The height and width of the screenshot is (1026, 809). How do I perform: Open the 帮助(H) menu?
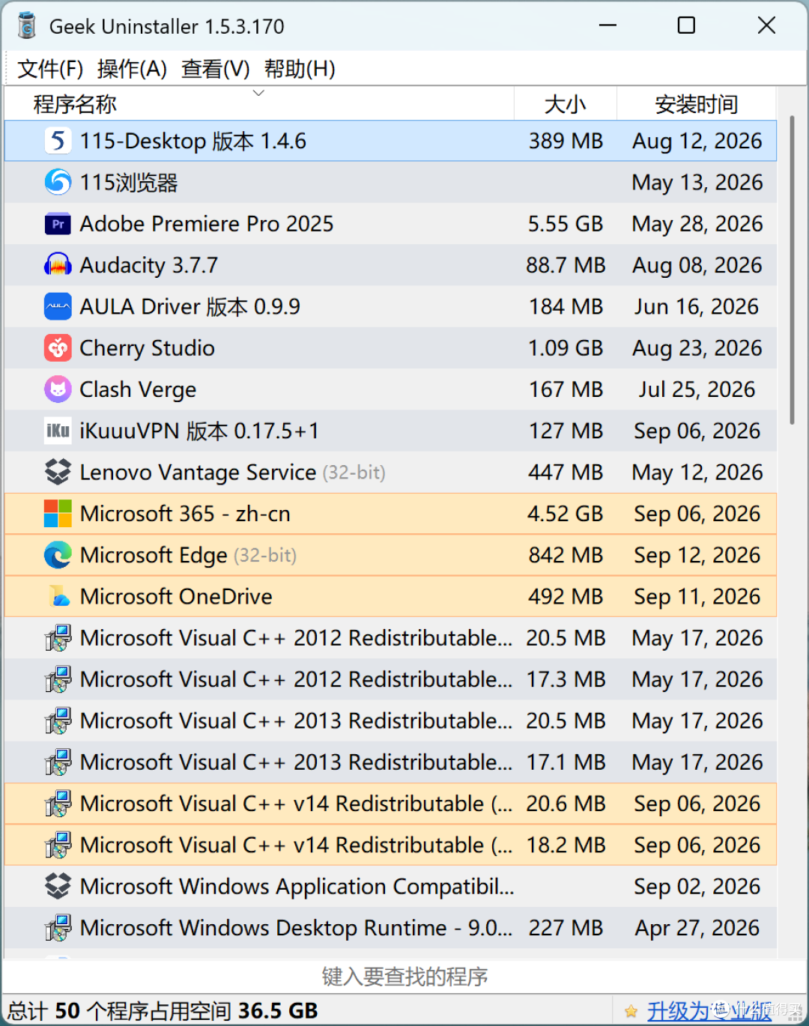[x=300, y=69]
